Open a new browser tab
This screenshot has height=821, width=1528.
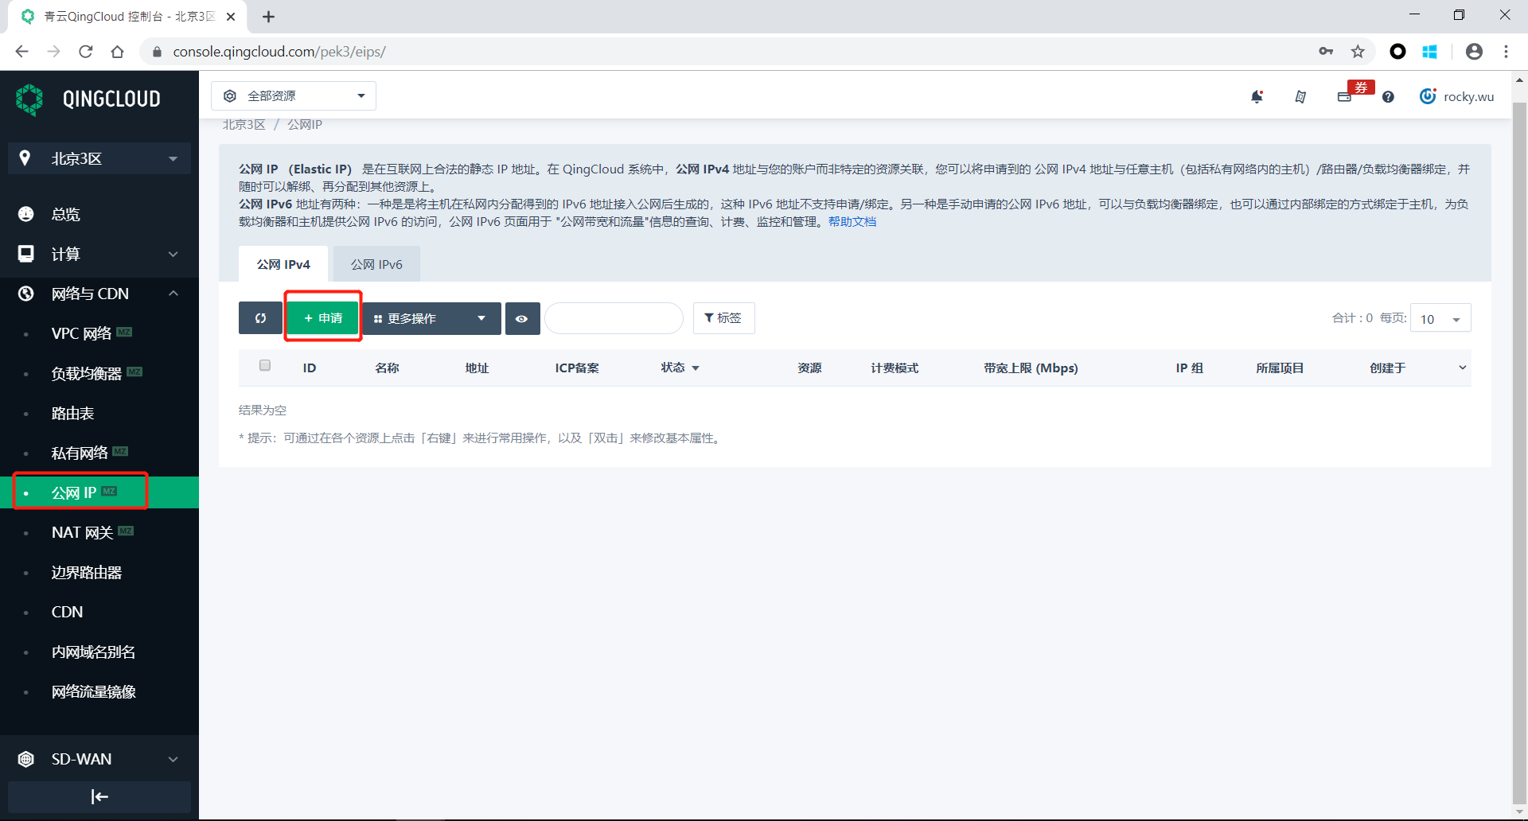(x=269, y=17)
